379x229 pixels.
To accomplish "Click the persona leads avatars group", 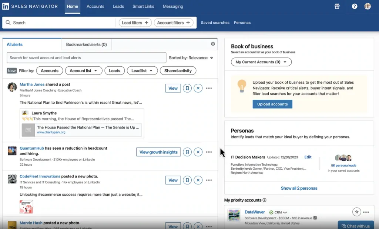I will (343, 158).
